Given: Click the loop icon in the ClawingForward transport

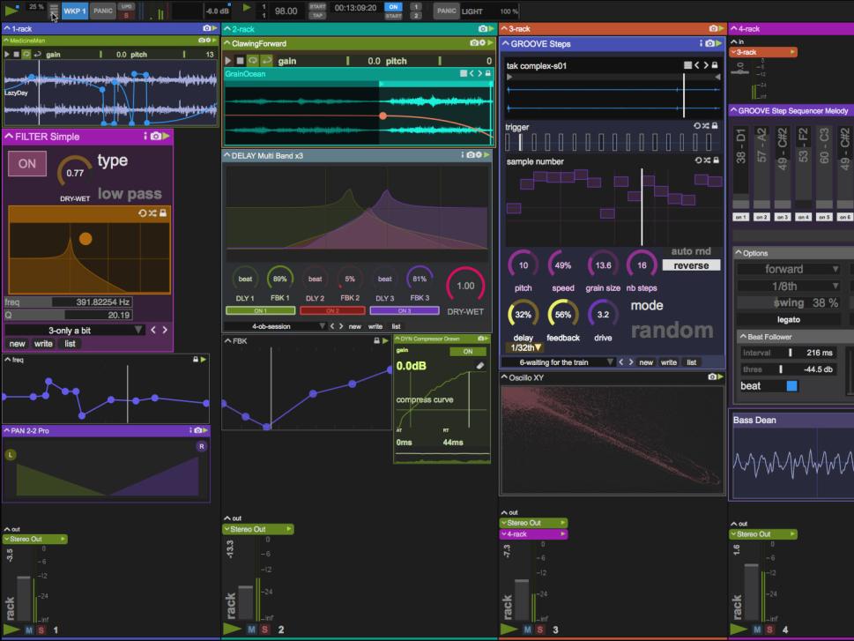Looking at the screenshot, I should (x=252, y=60).
